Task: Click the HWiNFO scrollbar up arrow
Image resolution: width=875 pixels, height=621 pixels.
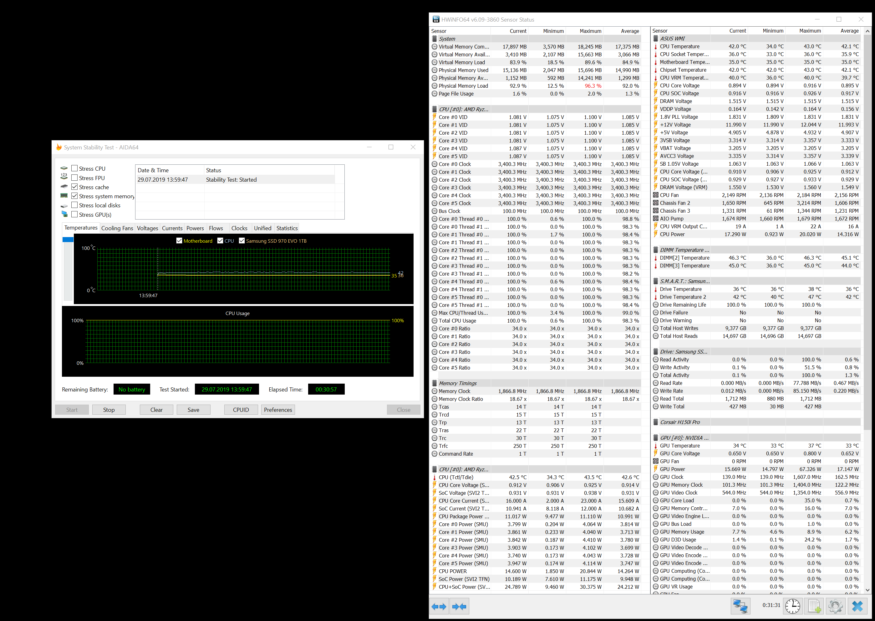Action: [x=867, y=31]
